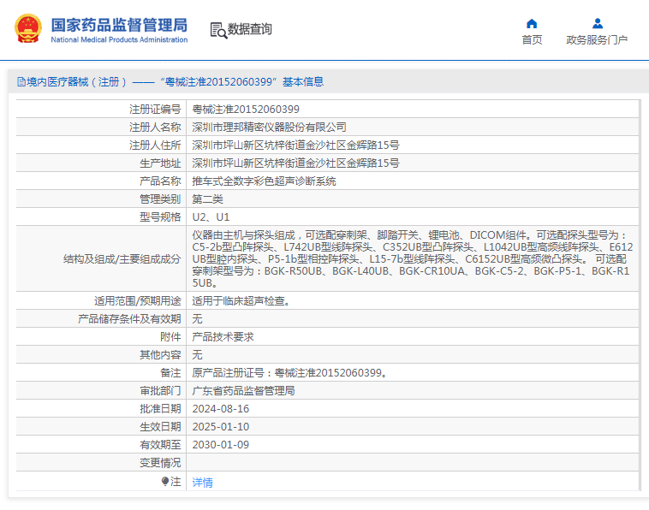
Task: Click the 国家药品监督管理局 site title
Action: pyautogui.click(x=119, y=25)
